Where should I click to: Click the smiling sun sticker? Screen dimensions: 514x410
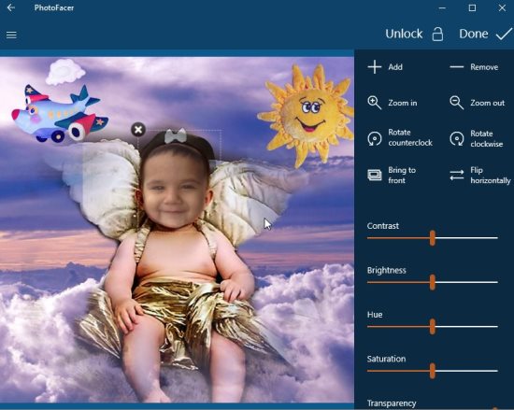coord(307,113)
